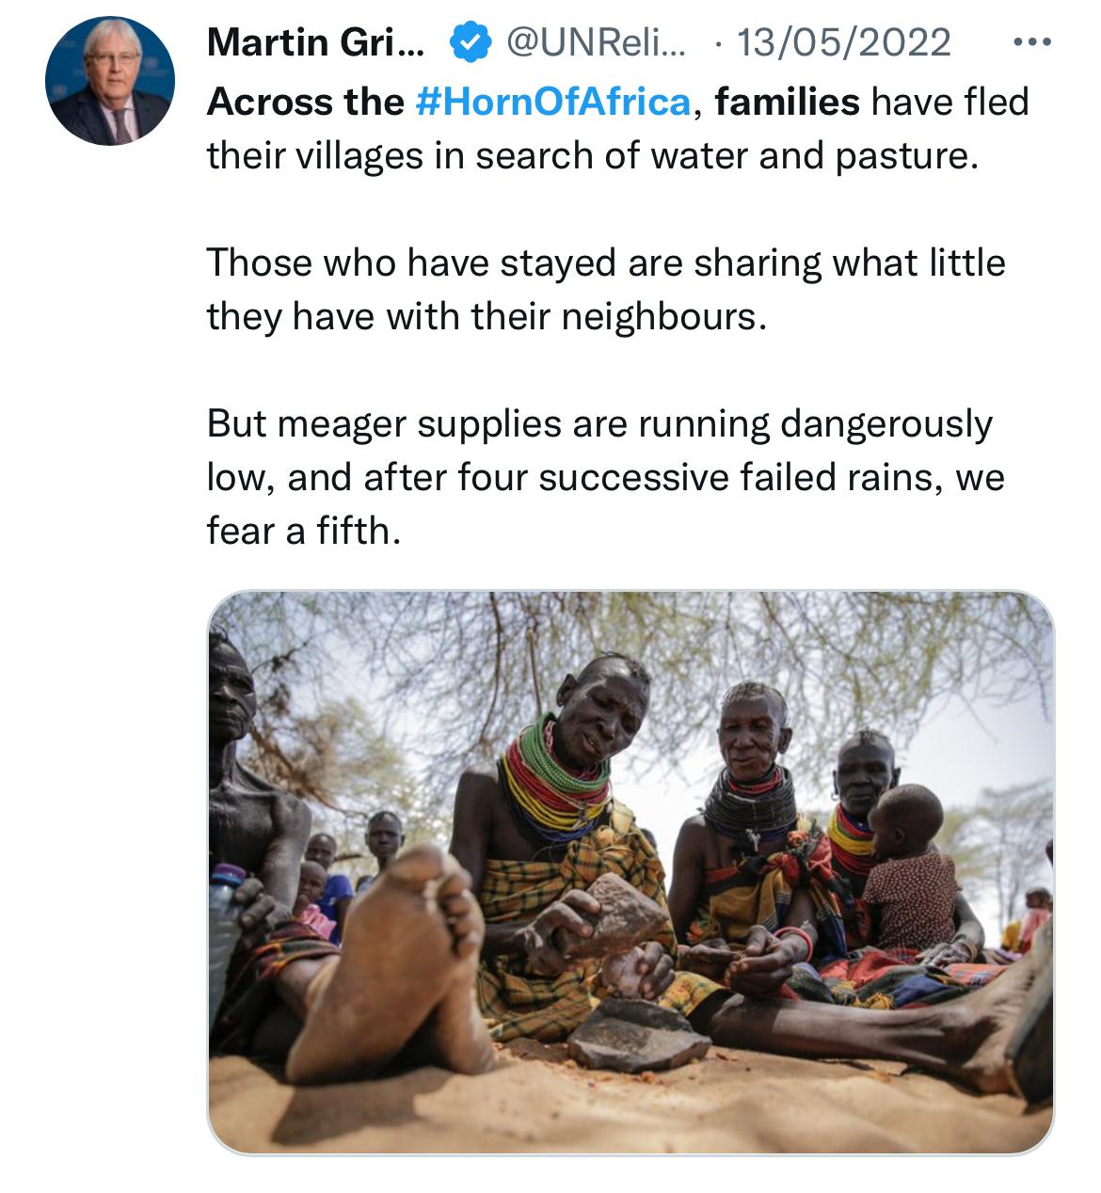Click the bold "Across the" text

(305, 102)
